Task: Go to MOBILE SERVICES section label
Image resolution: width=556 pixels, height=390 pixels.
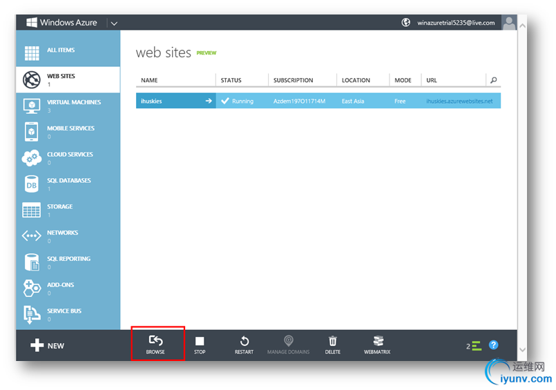Action: pos(70,128)
